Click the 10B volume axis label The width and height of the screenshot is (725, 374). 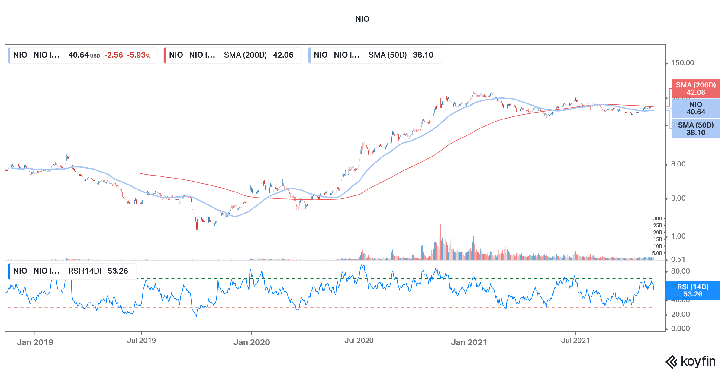coord(657,246)
